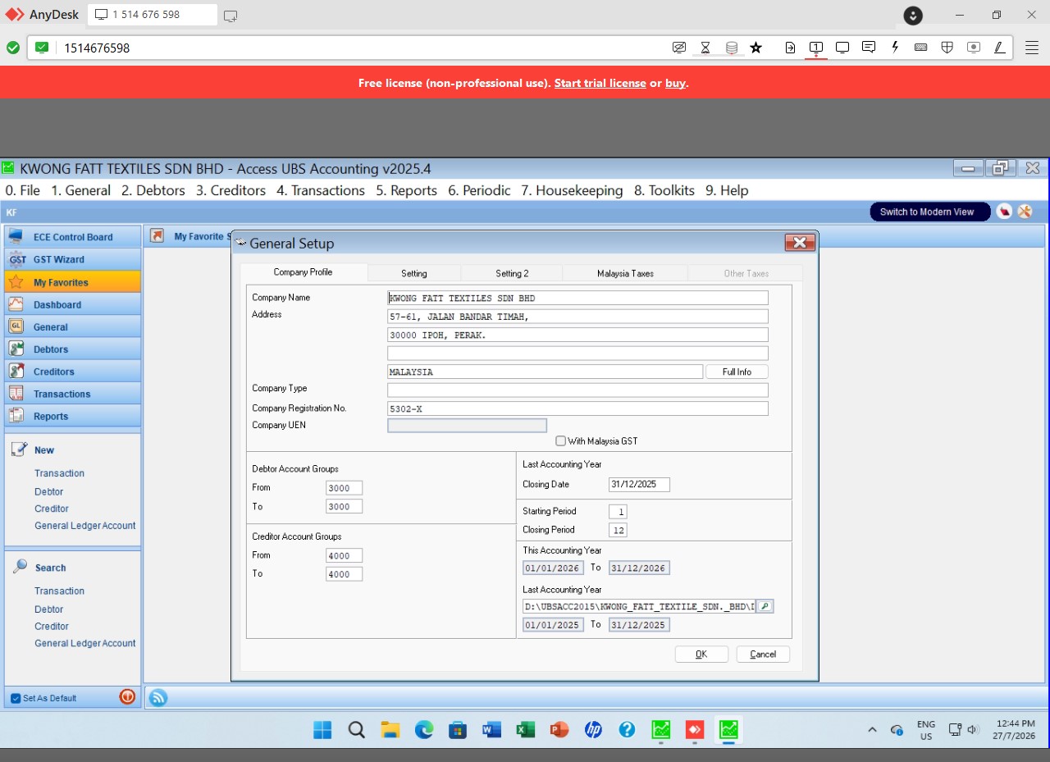Open AnyDesk whiteboard pen icon
Screen dimensions: 1050x762
999,48
